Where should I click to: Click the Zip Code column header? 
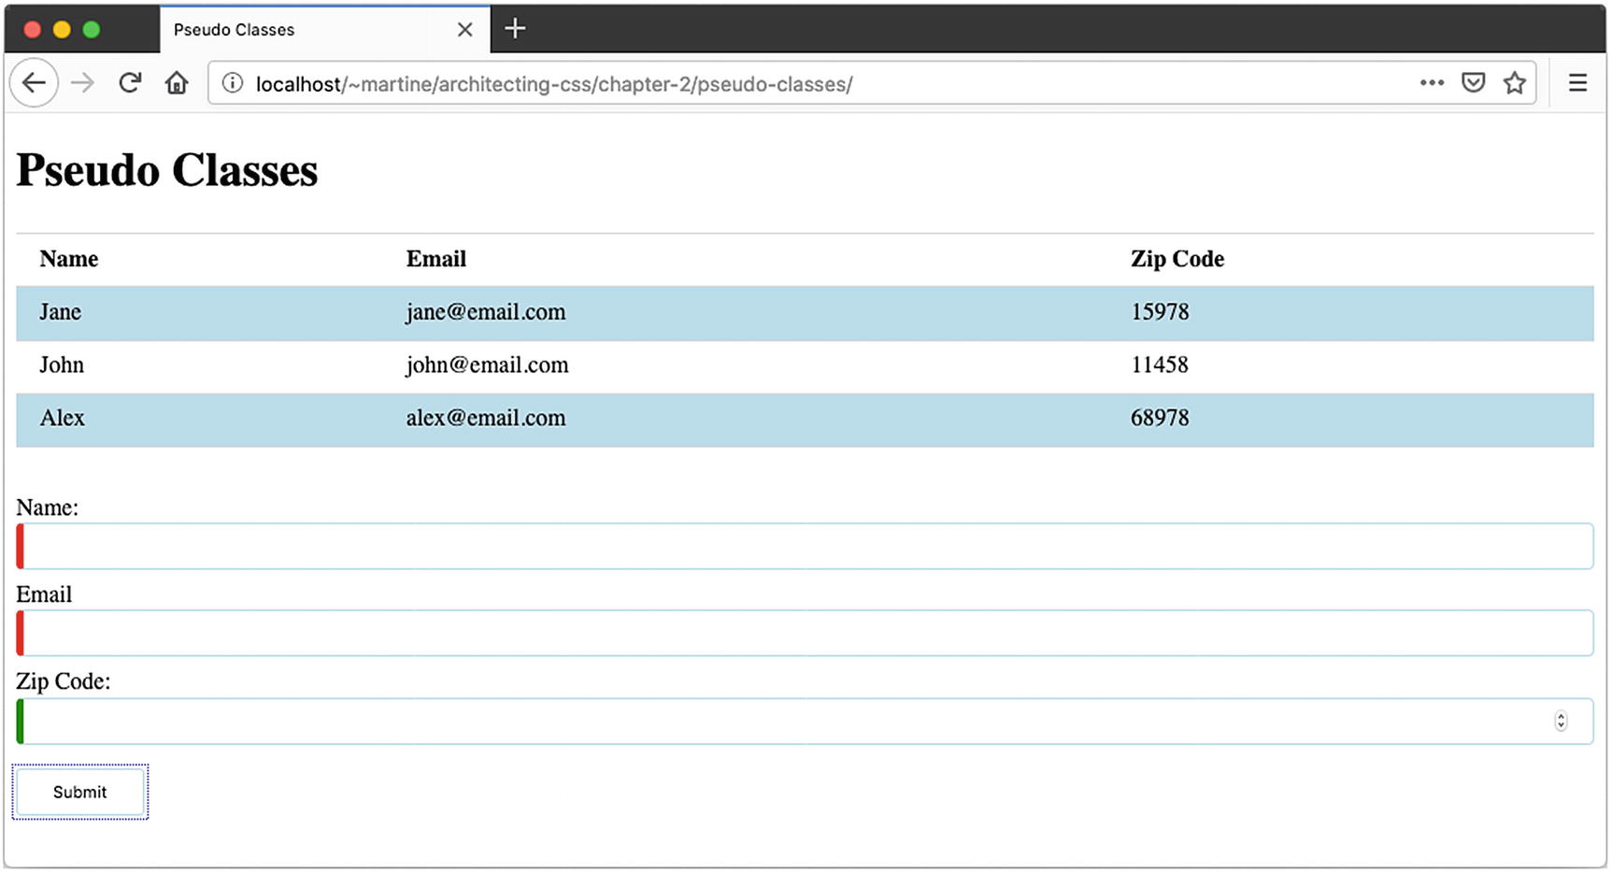[x=1177, y=259]
